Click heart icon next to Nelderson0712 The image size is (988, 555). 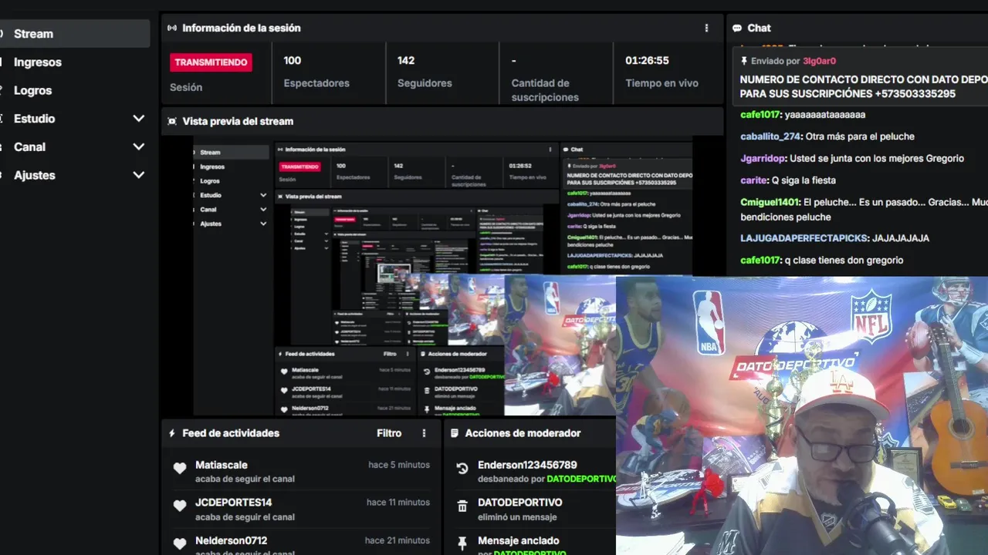[180, 543]
